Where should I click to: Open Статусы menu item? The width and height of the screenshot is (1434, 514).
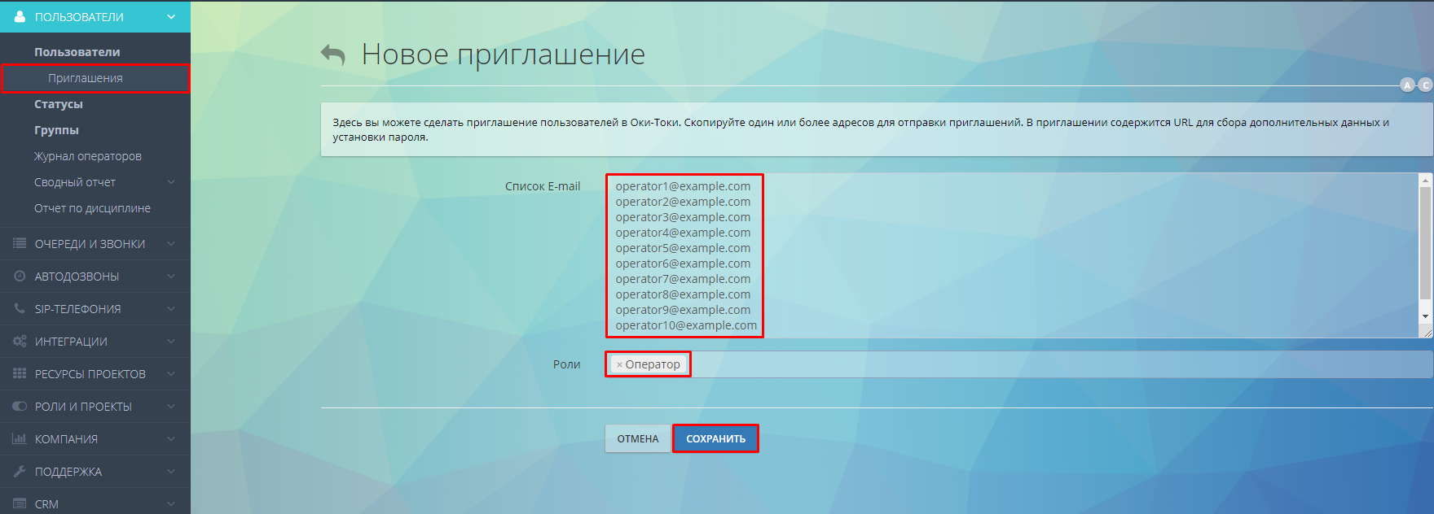(x=59, y=104)
